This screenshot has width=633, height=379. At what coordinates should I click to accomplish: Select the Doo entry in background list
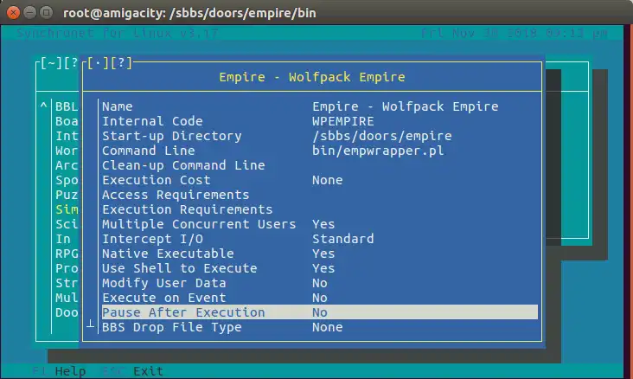67,312
